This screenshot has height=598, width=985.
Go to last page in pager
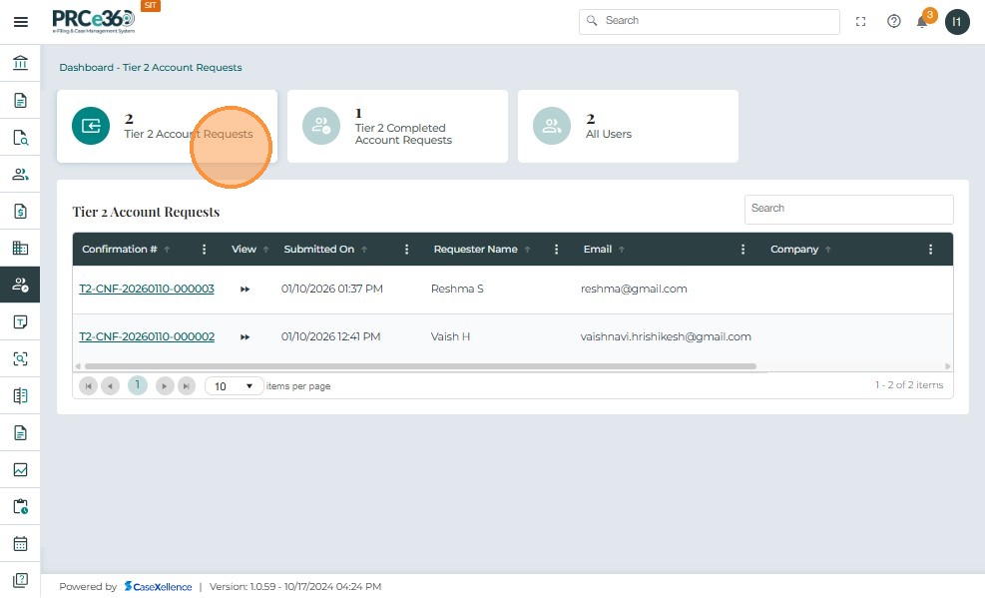[187, 385]
